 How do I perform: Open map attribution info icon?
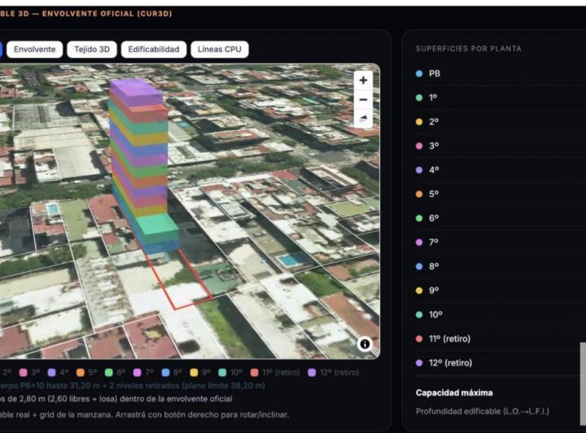[365, 344]
